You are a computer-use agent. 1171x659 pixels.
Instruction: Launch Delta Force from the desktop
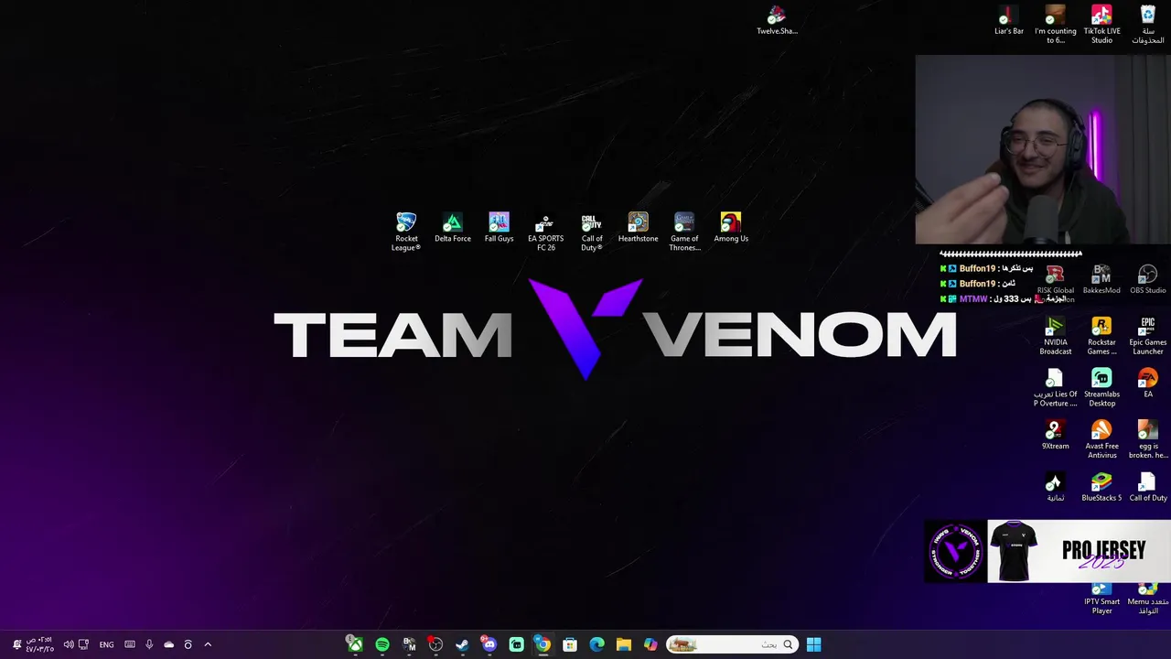coord(453,228)
